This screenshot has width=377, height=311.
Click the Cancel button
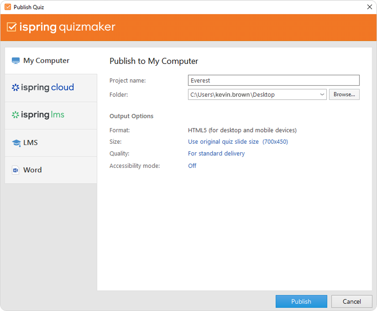click(x=351, y=301)
